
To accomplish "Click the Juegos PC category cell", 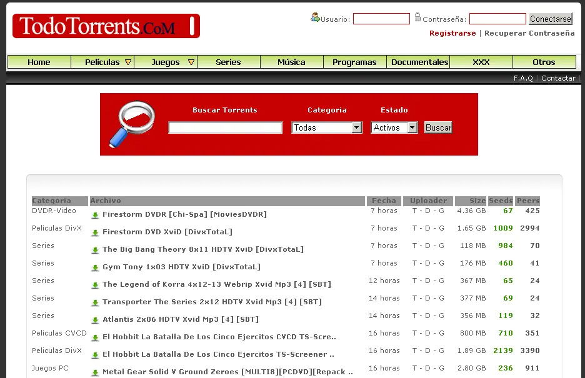I will [x=51, y=368].
